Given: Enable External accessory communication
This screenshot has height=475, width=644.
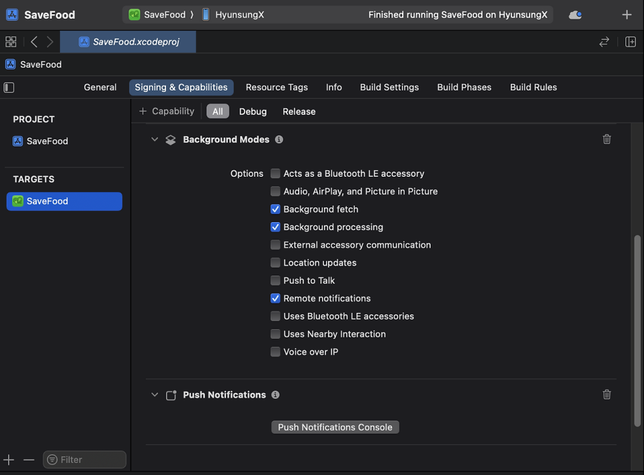Looking at the screenshot, I should (x=275, y=245).
